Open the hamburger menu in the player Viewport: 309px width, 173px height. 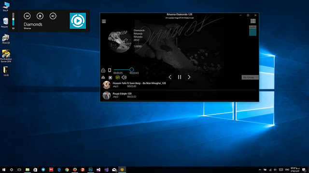coord(104,21)
